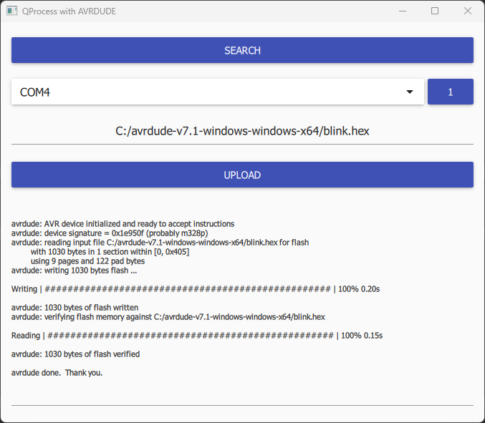
Task: Close the QProcess with AVRDUDE window
Action: tap(467, 11)
